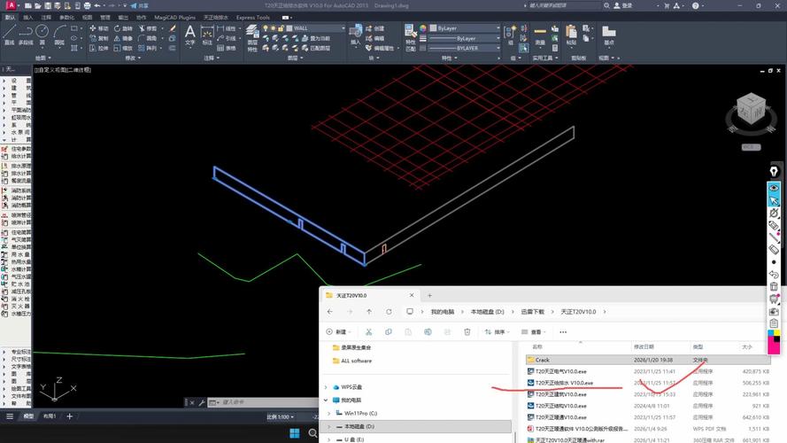
Task: Toggle layer on/off light bulb in layer panel
Action: click(x=266, y=28)
